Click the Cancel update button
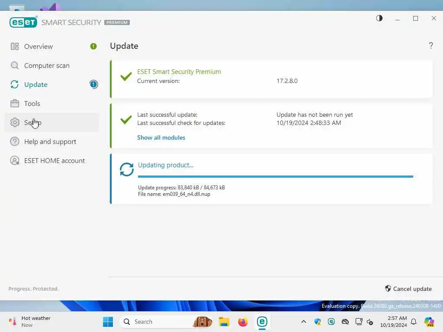This screenshot has height=332, width=443. coord(408,289)
